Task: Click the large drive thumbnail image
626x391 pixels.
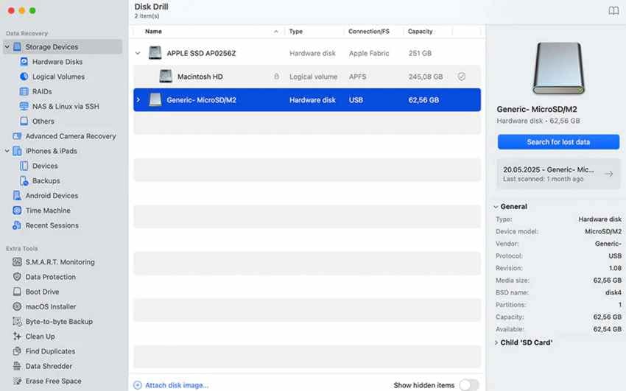Action: pyautogui.click(x=558, y=68)
